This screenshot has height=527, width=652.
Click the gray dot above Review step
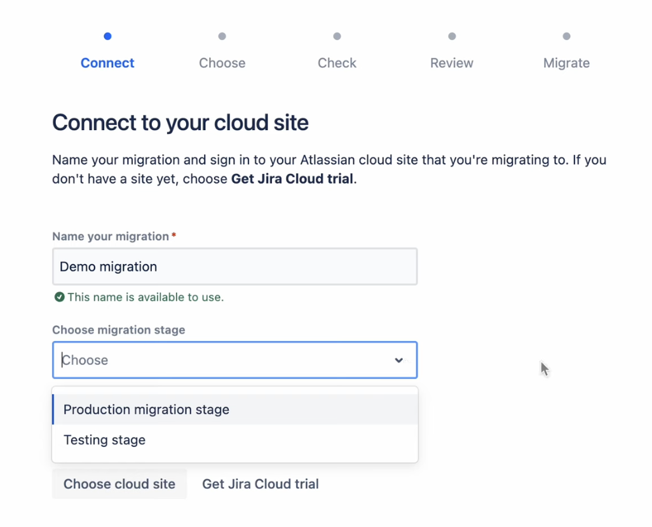[452, 36]
